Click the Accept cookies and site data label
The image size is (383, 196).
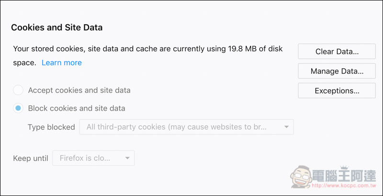tap(79, 90)
